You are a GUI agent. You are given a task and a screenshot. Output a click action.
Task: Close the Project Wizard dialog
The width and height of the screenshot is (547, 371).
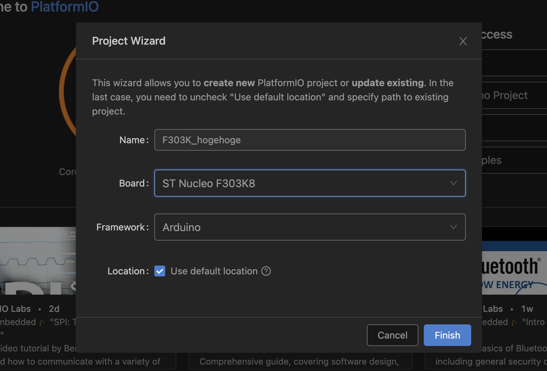[463, 41]
